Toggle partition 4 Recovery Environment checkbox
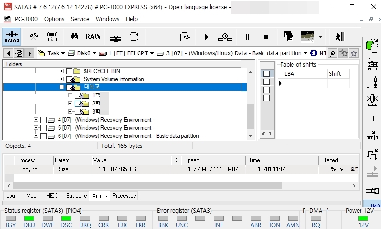This screenshot has height=229, width=381. [x=43, y=120]
